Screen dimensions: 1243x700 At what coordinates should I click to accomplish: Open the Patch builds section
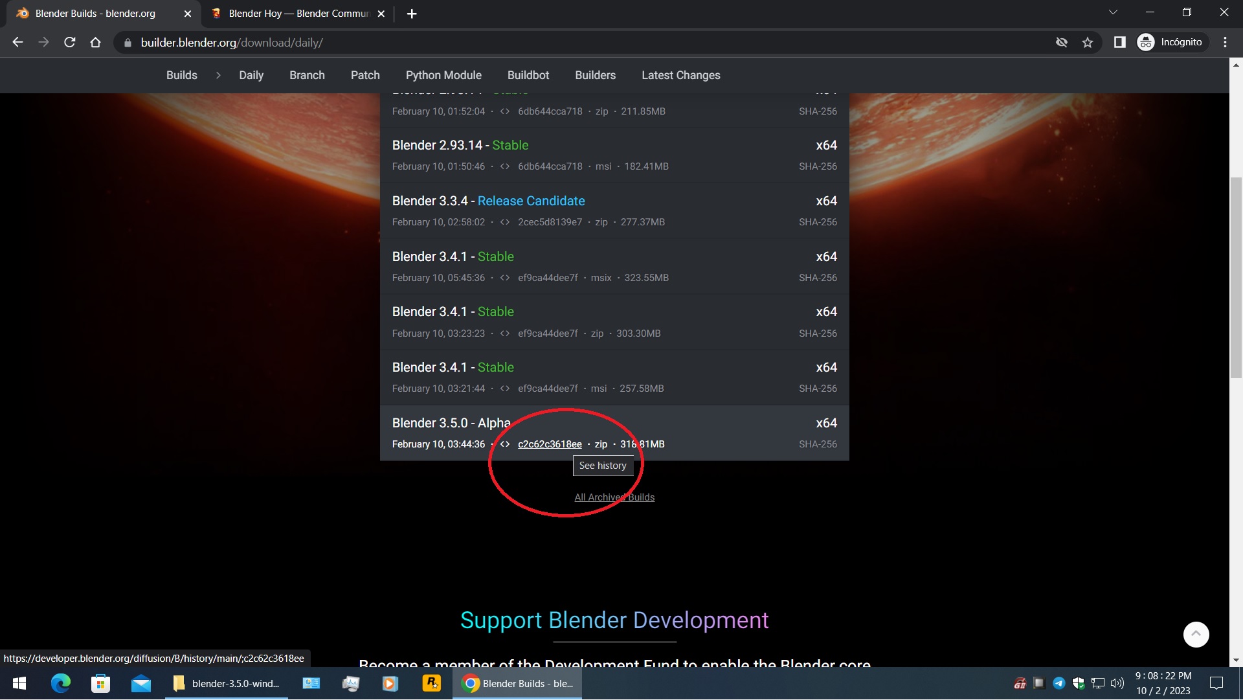coord(365,75)
